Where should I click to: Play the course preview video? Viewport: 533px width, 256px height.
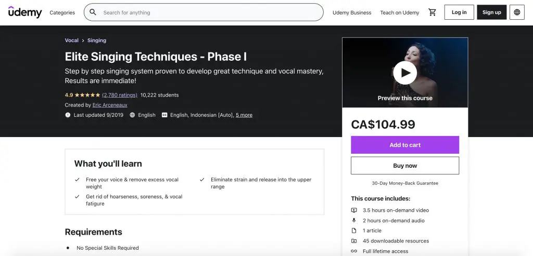click(x=405, y=73)
